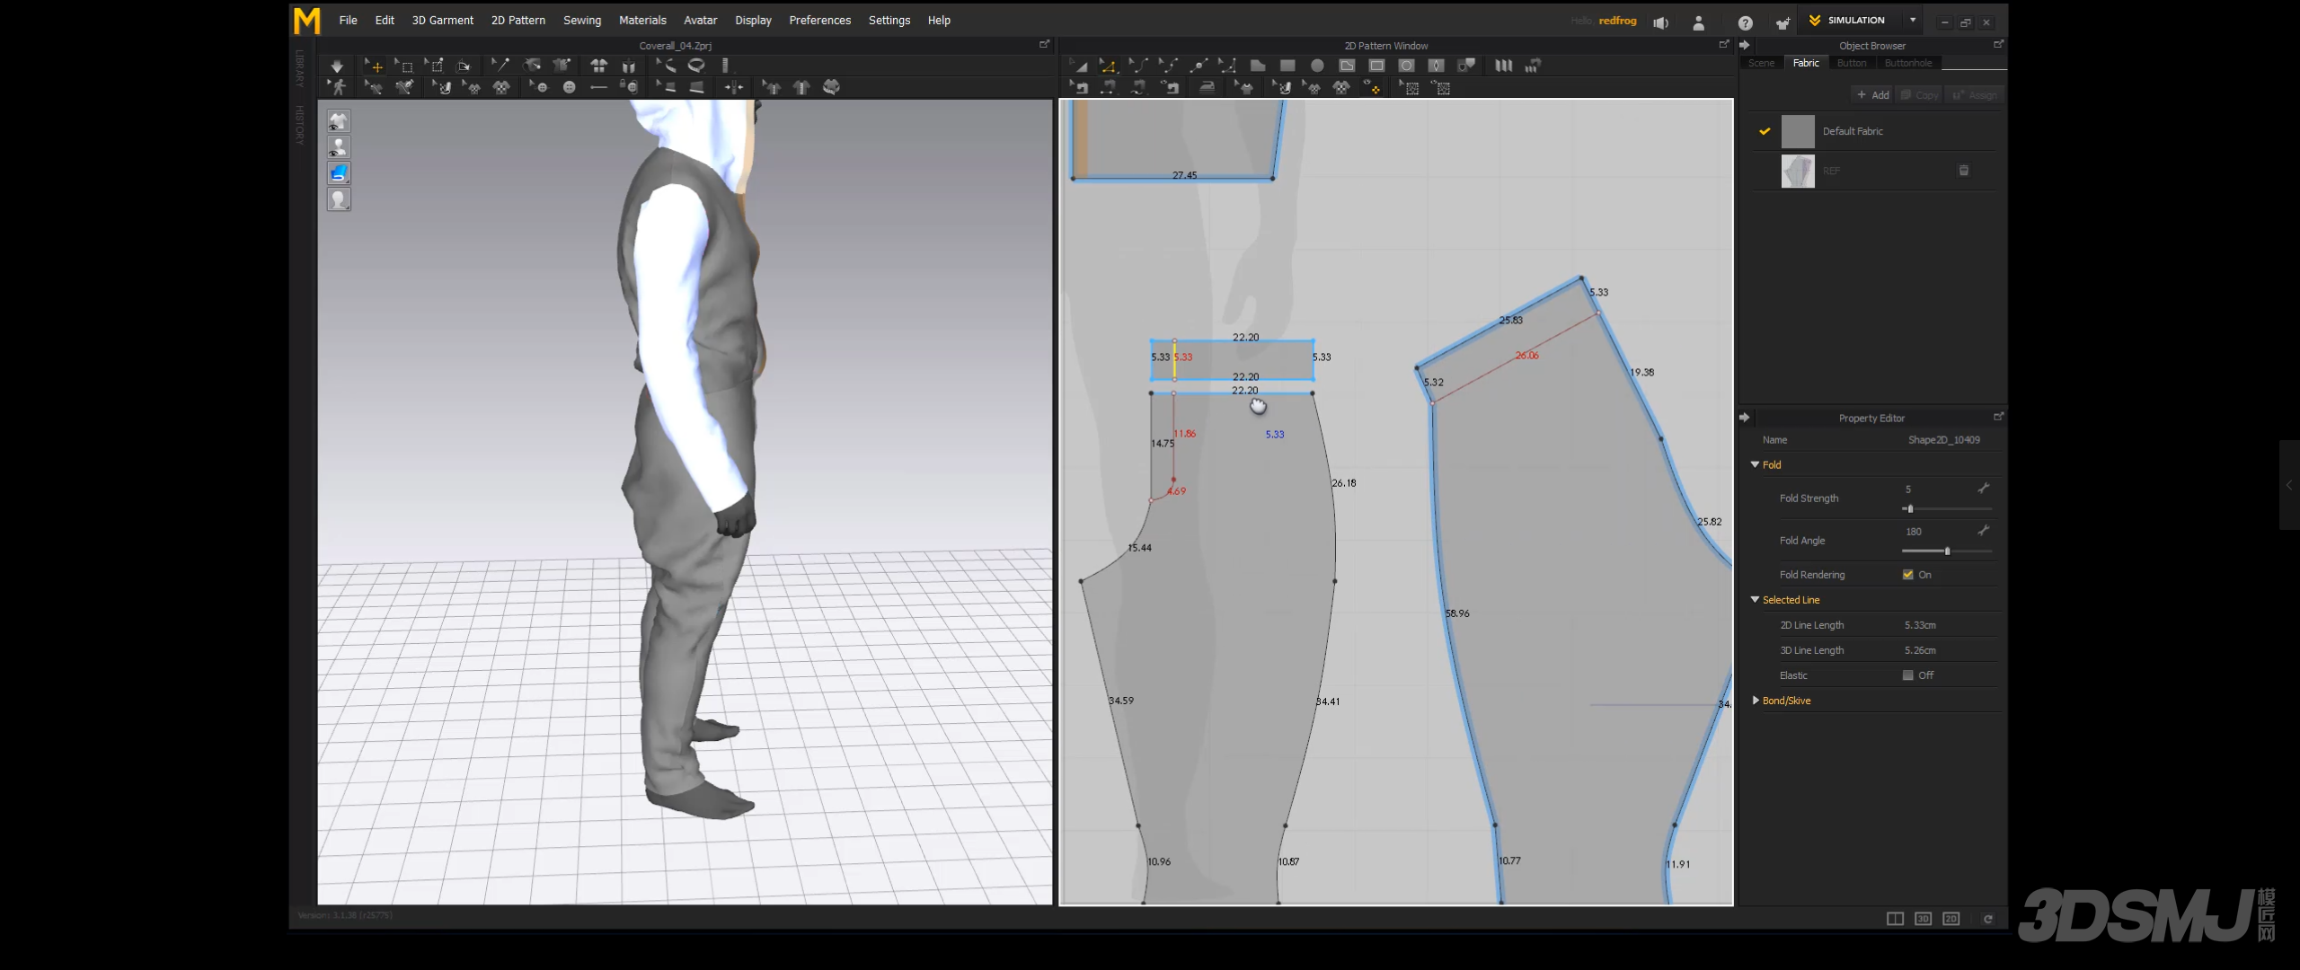
Task: Pop out the Object Browser panel
Action: point(1998,44)
